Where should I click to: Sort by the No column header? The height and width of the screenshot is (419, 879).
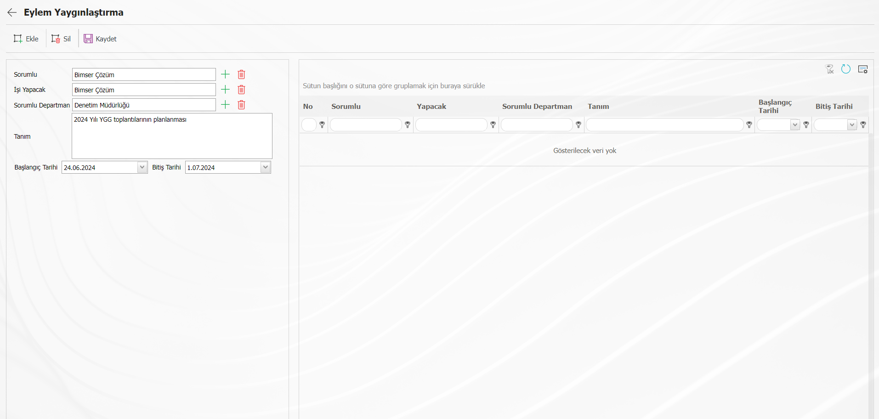coord(308,106)
